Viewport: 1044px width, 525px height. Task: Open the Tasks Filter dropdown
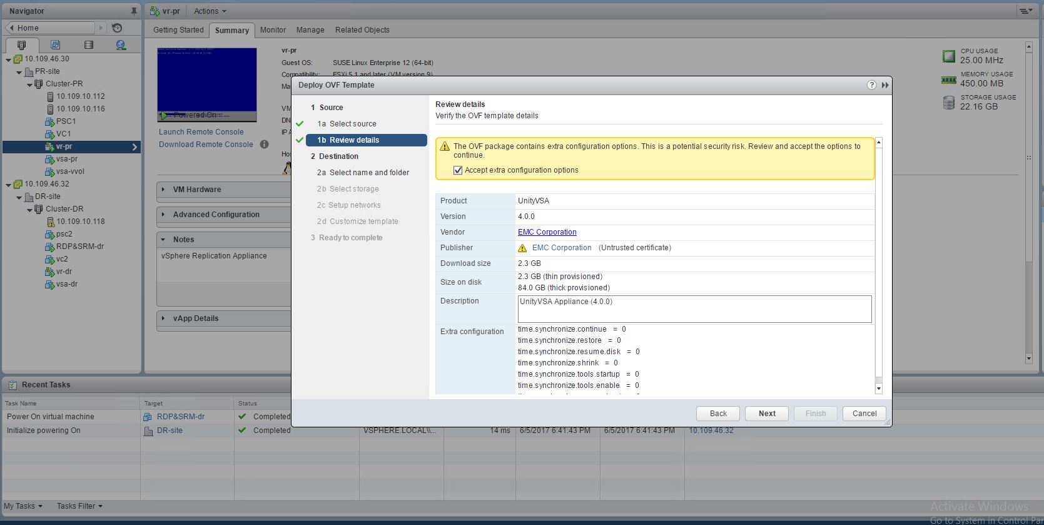coord(79,506)
